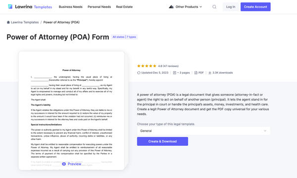Screen dimensions: 297x178
Task: Open the Real Estate menu
Action: 124,7
